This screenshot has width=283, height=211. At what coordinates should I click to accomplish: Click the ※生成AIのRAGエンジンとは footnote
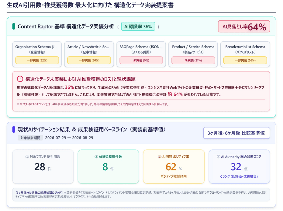(x=93, y=104)
